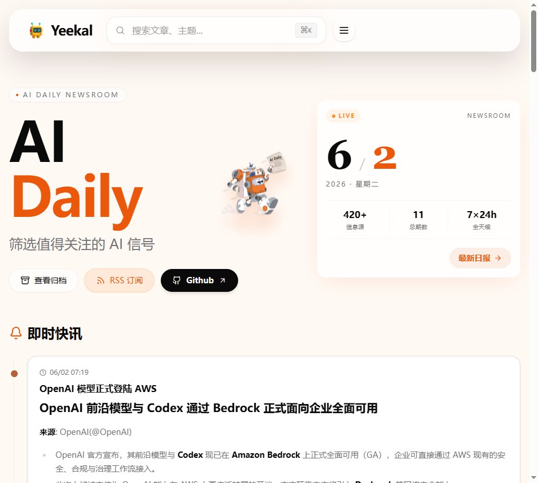Click the LIVE status badge

click(343, 116)
